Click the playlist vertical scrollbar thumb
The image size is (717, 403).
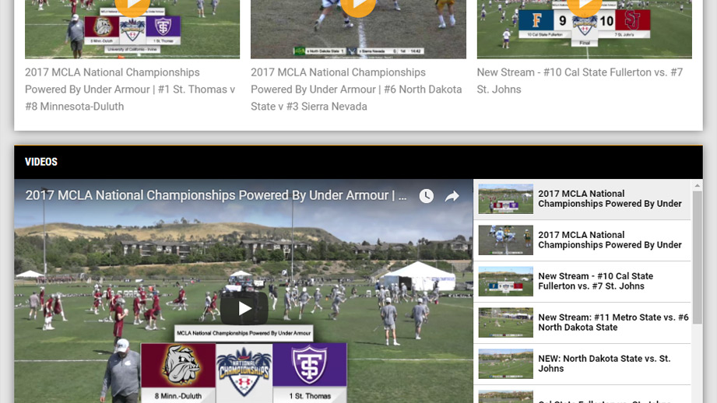698,258
